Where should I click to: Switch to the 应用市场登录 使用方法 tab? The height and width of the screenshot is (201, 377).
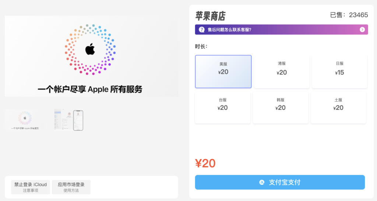tap(71, 187)
